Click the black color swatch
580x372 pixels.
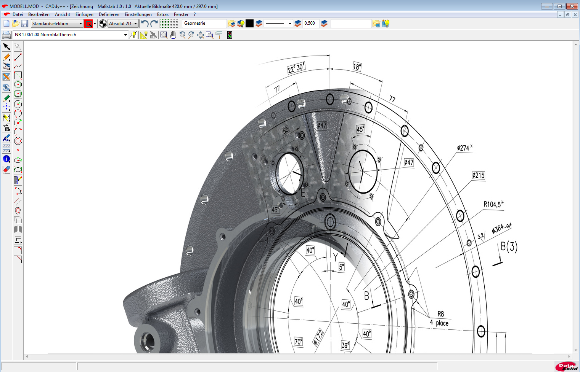(x=249, y=24)
